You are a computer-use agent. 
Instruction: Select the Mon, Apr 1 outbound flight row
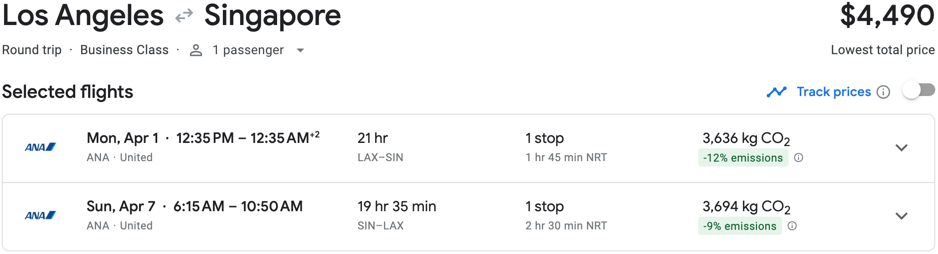pyautogui.click(x=469, y=148)
